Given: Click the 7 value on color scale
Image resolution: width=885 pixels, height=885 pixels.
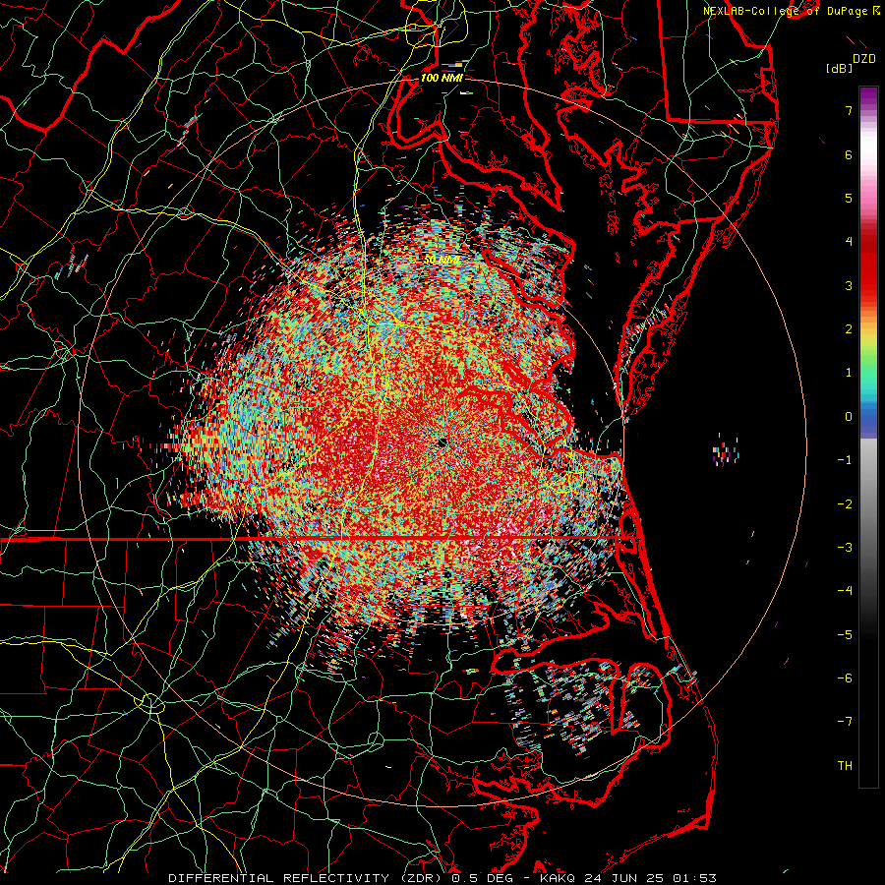Looking at the screenshot, I should [849, 110].
